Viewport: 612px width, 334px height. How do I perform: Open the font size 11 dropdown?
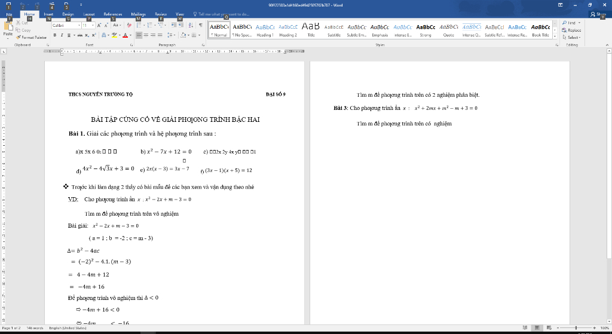pos(93,25)
